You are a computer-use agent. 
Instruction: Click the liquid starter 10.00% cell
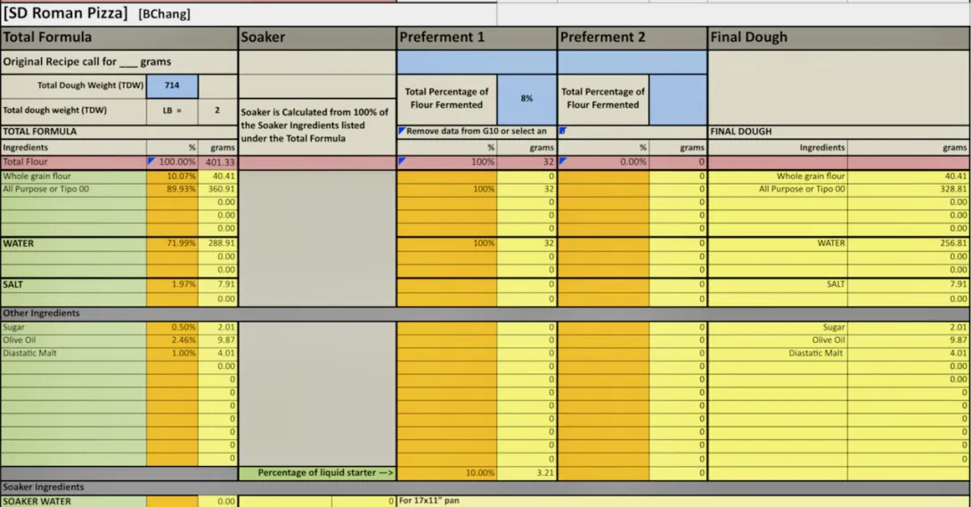[446, 473]
